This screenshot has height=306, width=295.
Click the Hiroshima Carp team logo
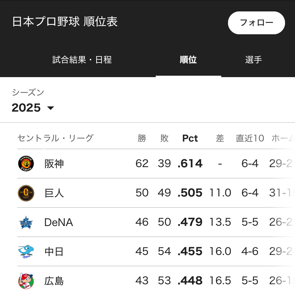(x=26, y=281)
